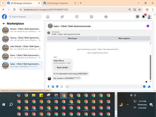Select Jadyn conversation in the list
Viewport: 156px width, 117px height.
click(22, 65)
